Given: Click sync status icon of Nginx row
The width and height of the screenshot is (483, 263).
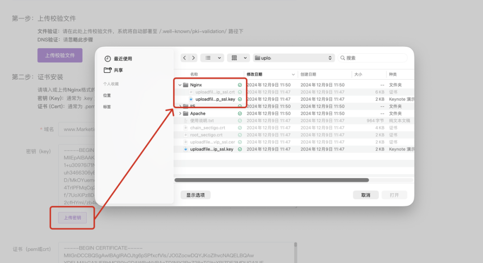Looking at the screenshot, I should point(240,85).
